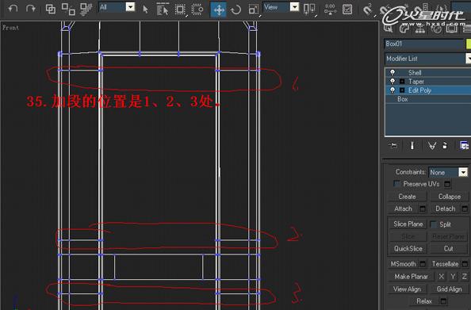Toggle Window/Crossing selection icon
This screenshot has height=310, width=471.
click(x=197, y=10)
